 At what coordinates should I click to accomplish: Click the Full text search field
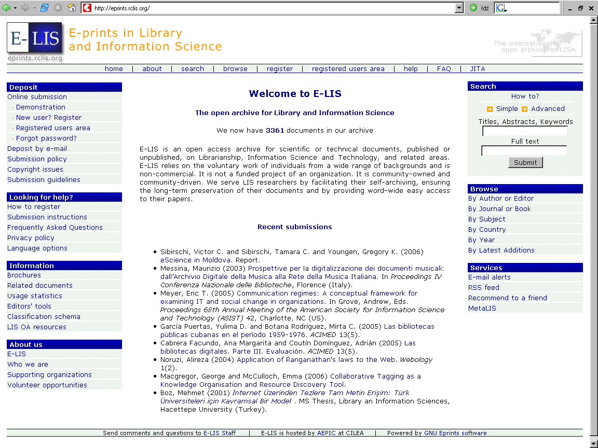click(524, 151)
